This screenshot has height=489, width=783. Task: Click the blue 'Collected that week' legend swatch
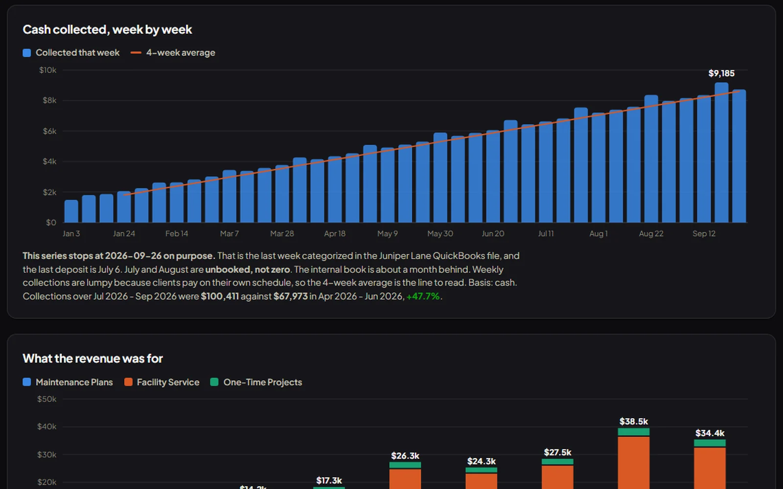tap(27, 53)
